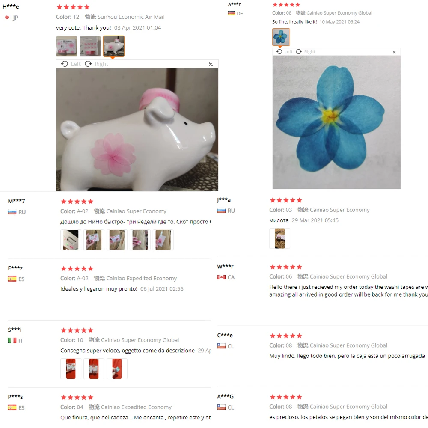Rotate pig photo right
Screen dimensions: 428x428
click(x=97, y=64)
